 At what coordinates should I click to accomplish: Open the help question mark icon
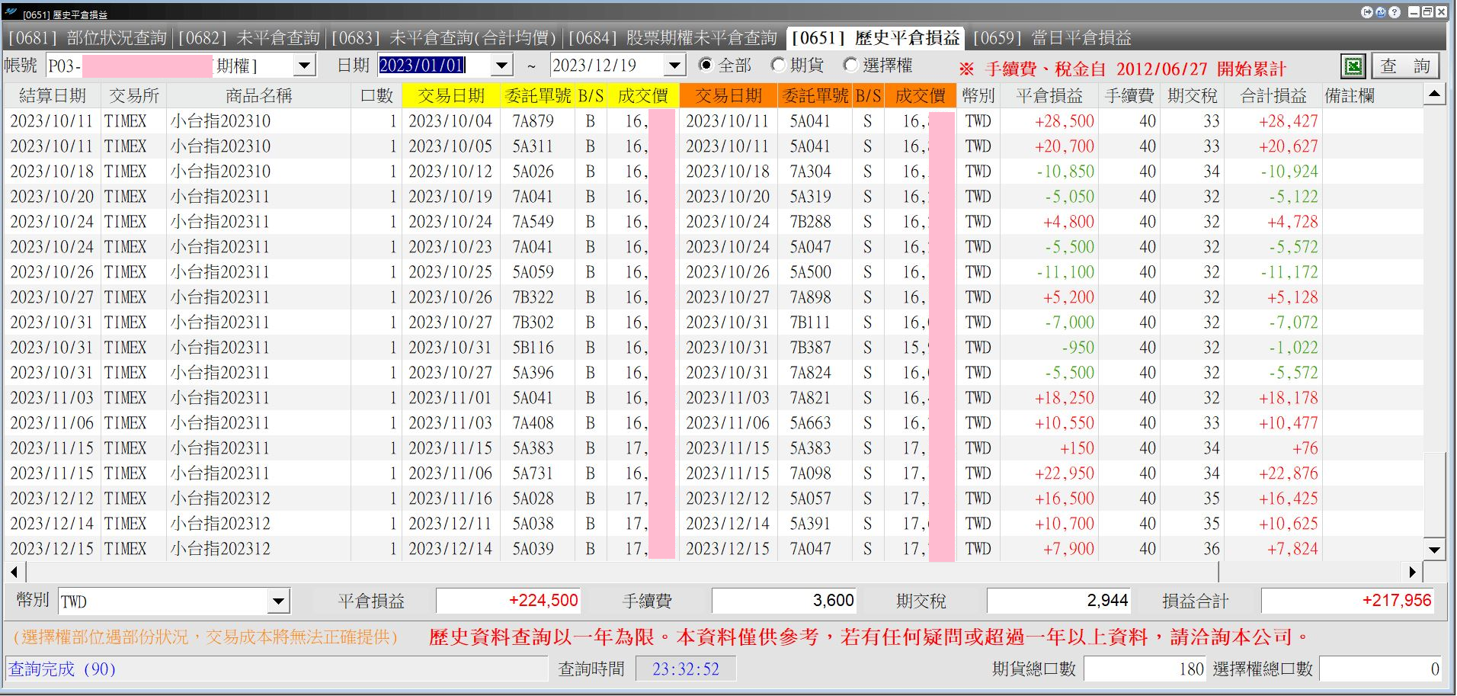coord(1395,12)
